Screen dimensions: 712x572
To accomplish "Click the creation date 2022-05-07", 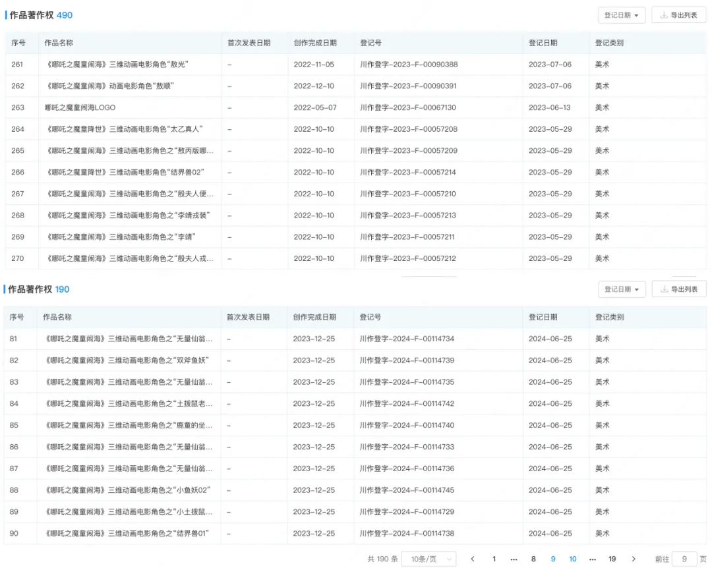I will 315,107.
